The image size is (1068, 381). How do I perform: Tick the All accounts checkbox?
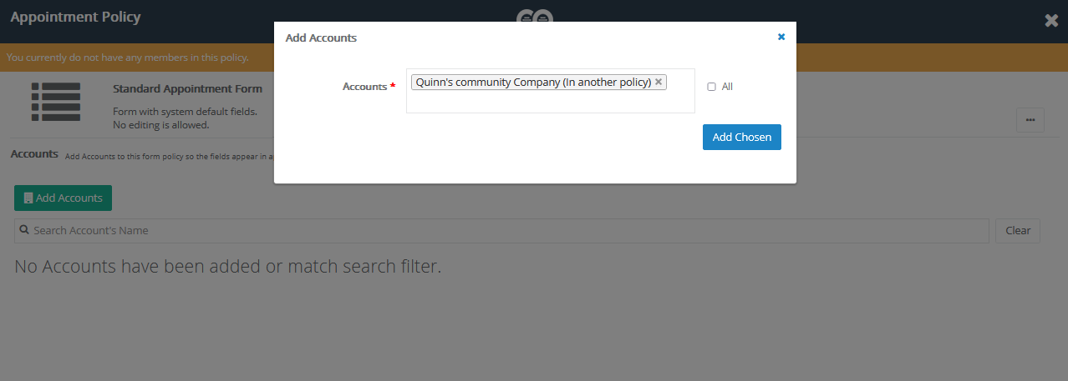coord(712,87)
